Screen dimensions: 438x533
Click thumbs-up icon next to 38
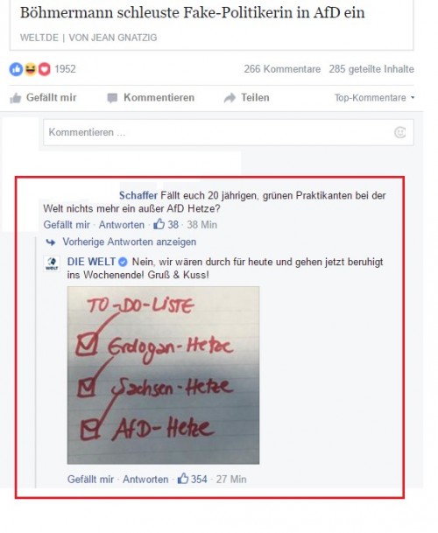(x=159, y=224)
